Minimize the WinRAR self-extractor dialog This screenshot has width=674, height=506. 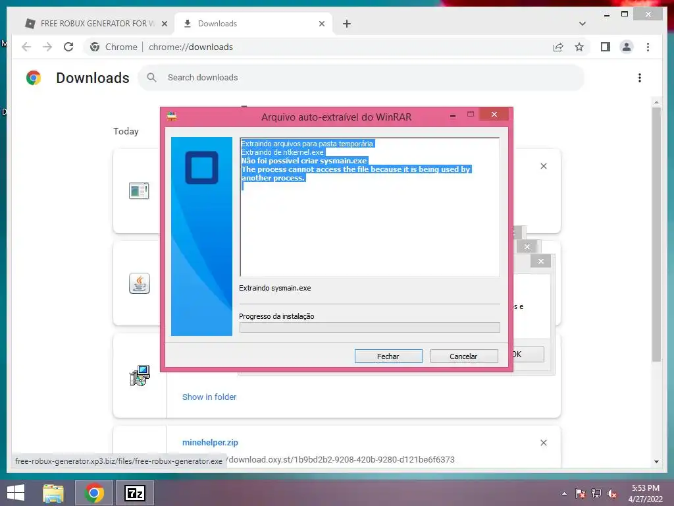click(453, 115)
